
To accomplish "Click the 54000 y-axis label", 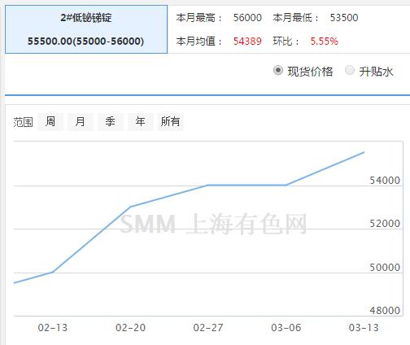I will 385,181.
